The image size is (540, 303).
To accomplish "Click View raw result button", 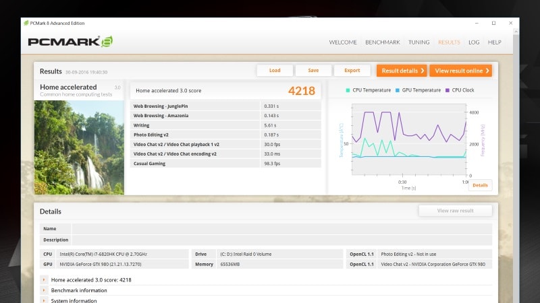I will coord(455,211).
